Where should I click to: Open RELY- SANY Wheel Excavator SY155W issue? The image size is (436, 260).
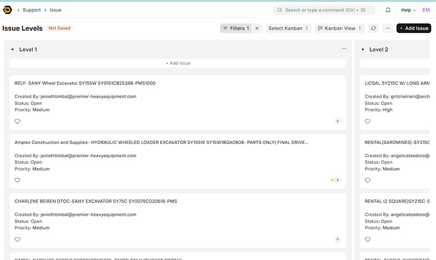[85, 83]
